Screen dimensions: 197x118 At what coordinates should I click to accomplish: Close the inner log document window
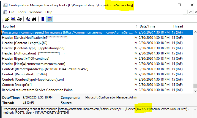pos(196,12)
